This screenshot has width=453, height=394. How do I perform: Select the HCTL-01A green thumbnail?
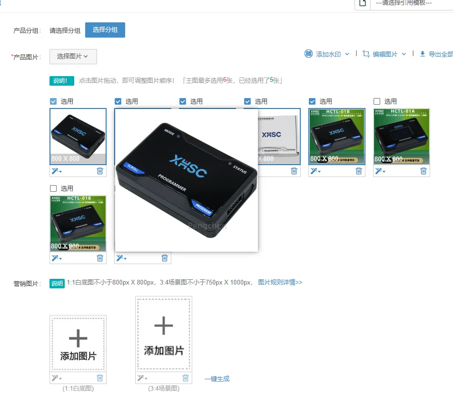(x=402, y=137)
